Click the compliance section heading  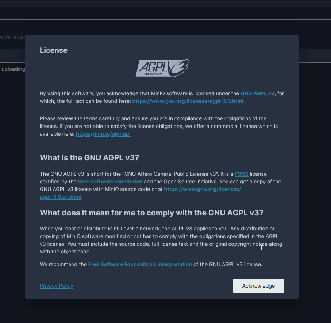[x=151, y=213]
